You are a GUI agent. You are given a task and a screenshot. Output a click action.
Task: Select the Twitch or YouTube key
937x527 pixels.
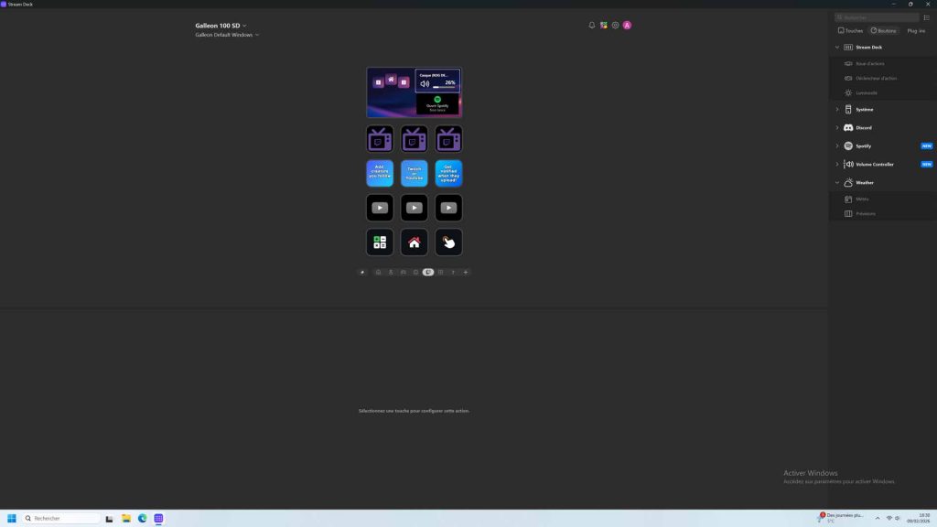point(414,173)
